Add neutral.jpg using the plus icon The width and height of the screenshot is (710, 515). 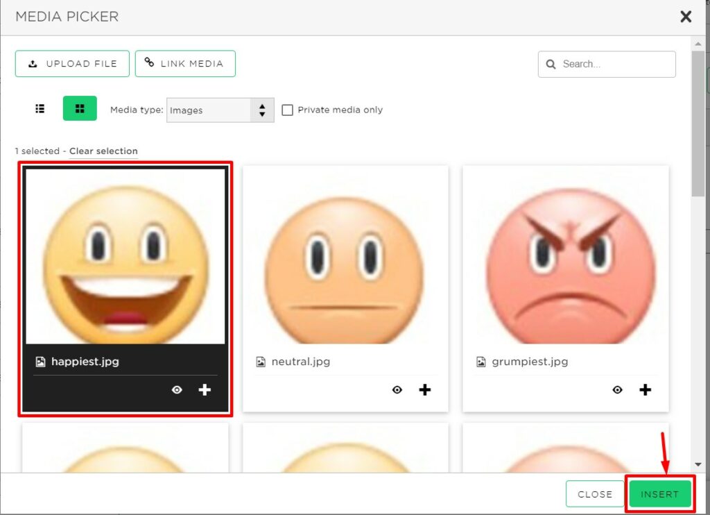[x=424, y=390]
